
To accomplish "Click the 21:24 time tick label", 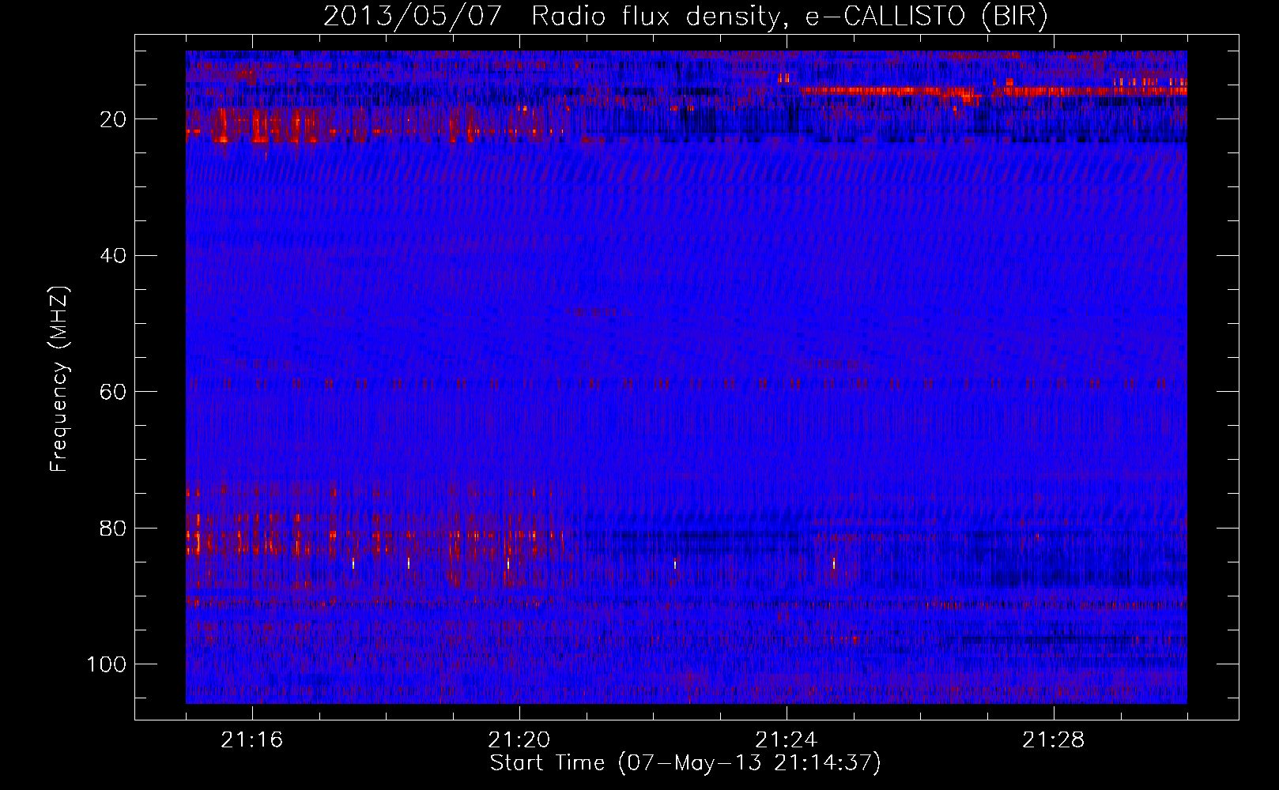I will coord(787,740).
